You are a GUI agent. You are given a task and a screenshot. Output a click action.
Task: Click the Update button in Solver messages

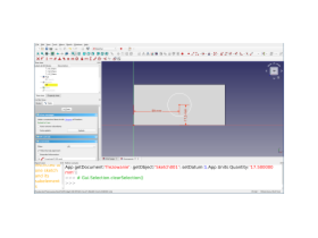click(82, 130)
